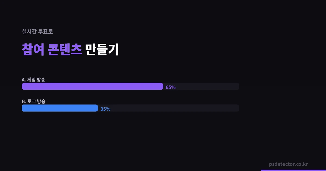Click the 65% percentage label
326x171 pixels.
171,87
